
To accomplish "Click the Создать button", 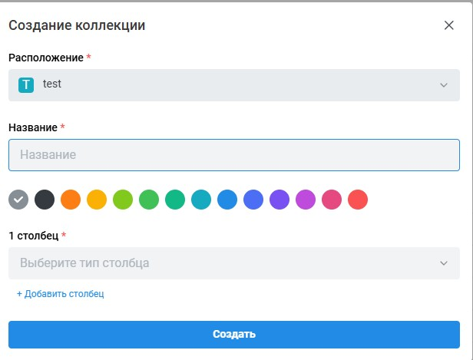I will (x=234, y=335).
